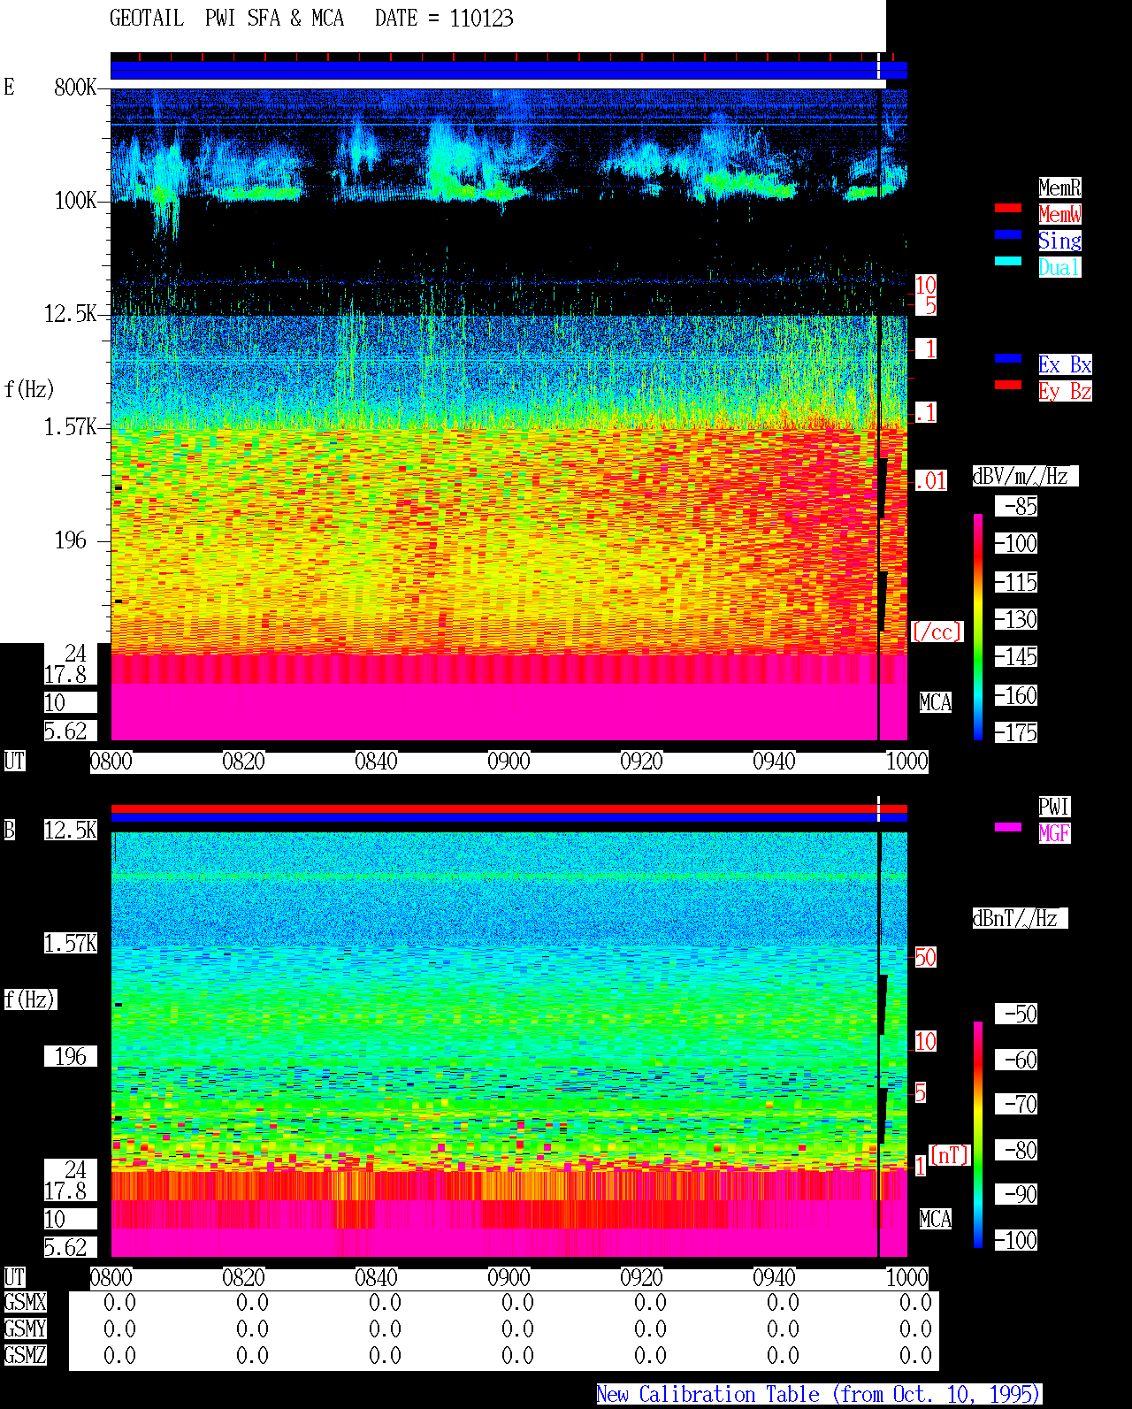Click the DATE = 110123 text
1132x1409 pixels.
(x=444, y=19)
